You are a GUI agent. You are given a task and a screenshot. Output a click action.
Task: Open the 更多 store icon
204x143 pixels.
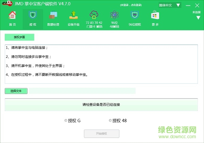pyautogui.click(x=155, y=15)
